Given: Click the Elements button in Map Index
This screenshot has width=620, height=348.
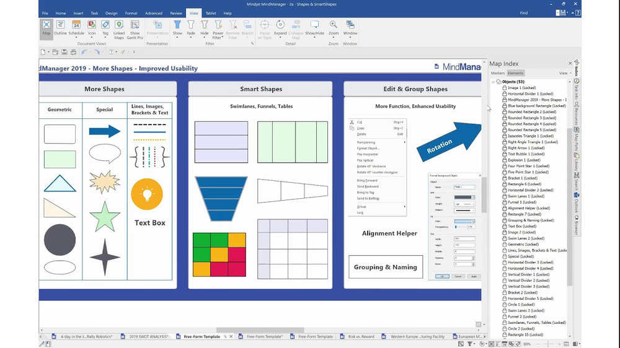Looking at the screenshot, I should coord(515,73).
